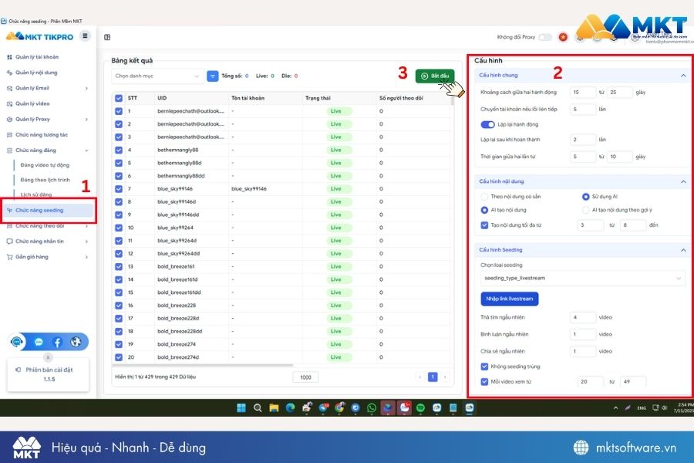Click the globe website icon in sidebar
This screenshot has height=463, width=694.
(x=76, y=342)
